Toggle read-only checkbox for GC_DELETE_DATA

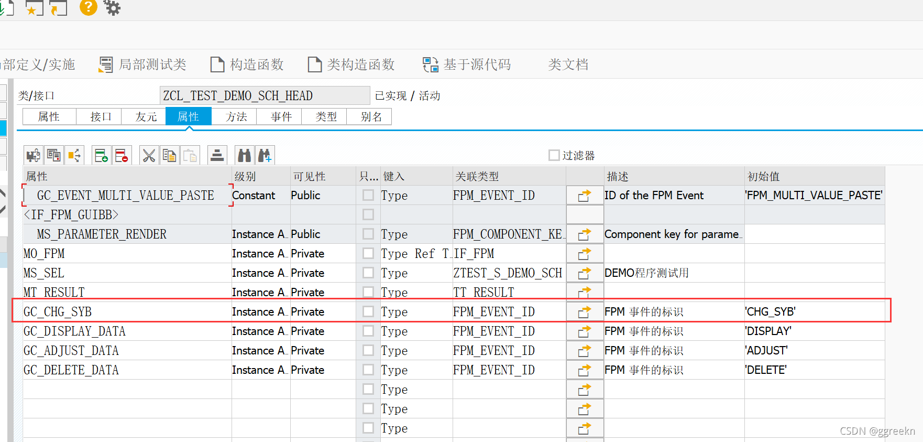(368, 370)
